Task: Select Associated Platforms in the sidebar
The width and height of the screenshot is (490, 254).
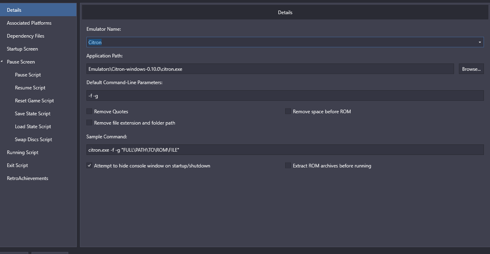Action: click(29, 23)
